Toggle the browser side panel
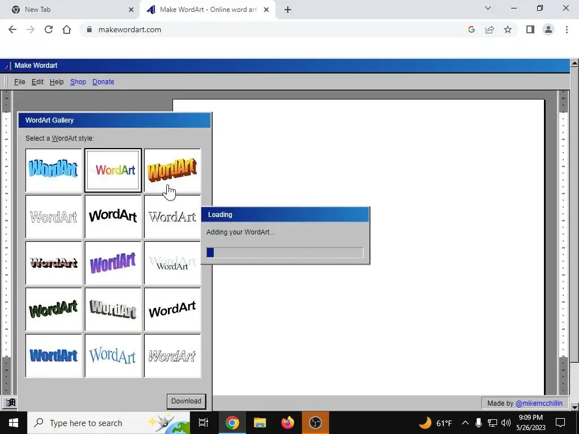 [x=530, y=29]
